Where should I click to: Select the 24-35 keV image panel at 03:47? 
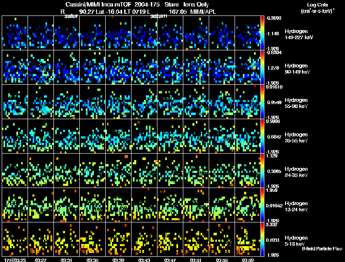coord(170,171)
